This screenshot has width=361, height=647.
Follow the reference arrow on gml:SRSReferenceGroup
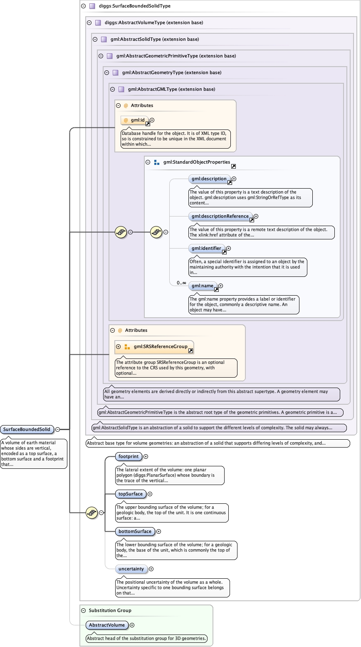190,351
